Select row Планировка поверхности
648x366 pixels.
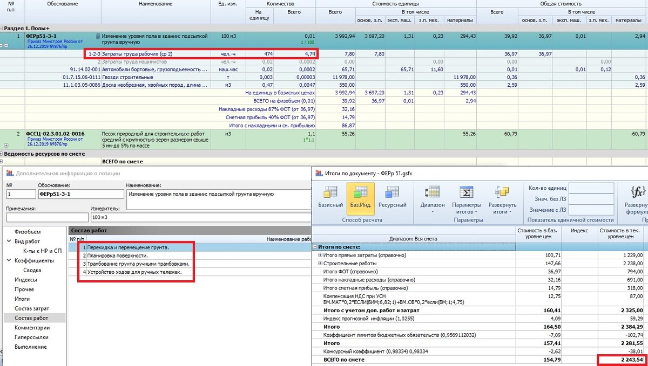click(190, 255)
